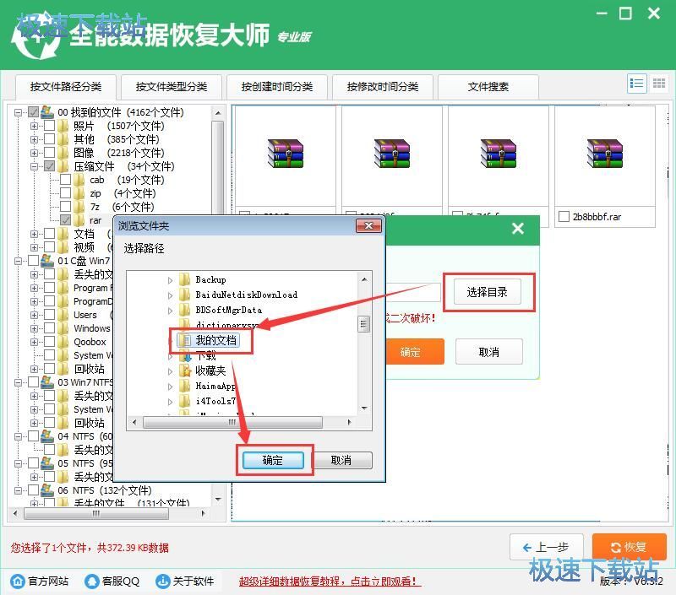This screenshot has width=676, height=595.
Task: Click the 7z folder icon in tree
Action: coord(79,207)
